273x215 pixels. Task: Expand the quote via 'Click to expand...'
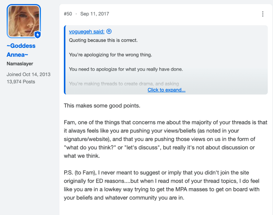(x=167, y=90)
